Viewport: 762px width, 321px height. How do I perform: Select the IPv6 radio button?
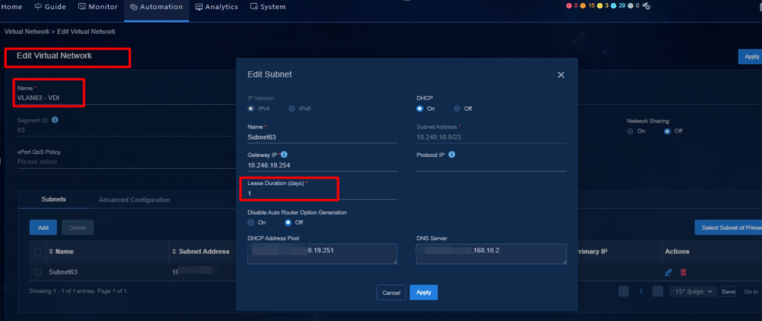[292, 109]
